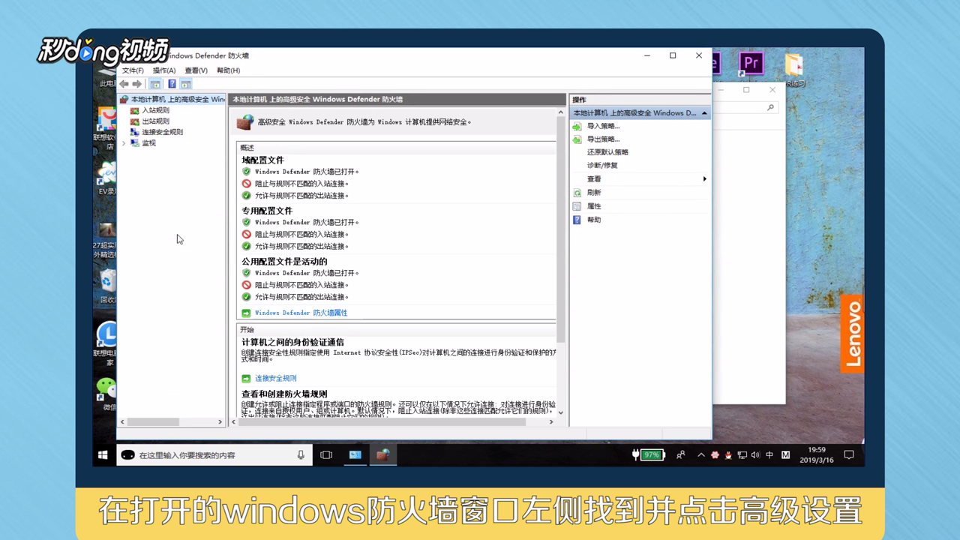The width and height of the screenshot is (960, 540).
Task: Select 出站规则 in the left tree
Action: tap(155, 121)
